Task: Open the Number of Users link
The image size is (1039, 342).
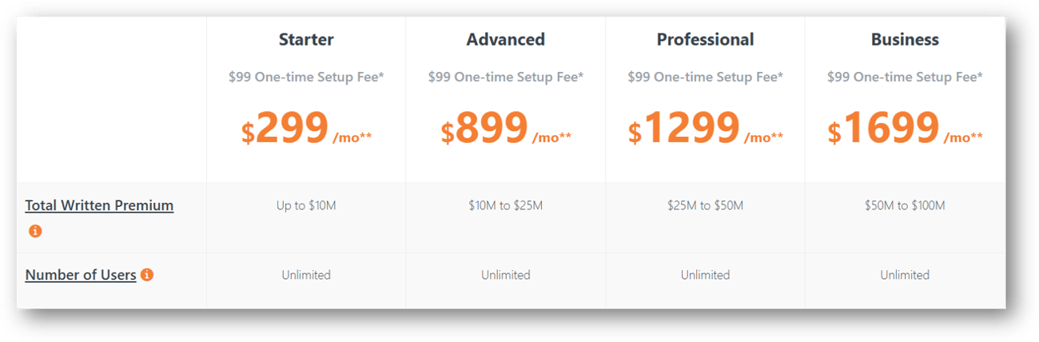Action: pos(81,275)
